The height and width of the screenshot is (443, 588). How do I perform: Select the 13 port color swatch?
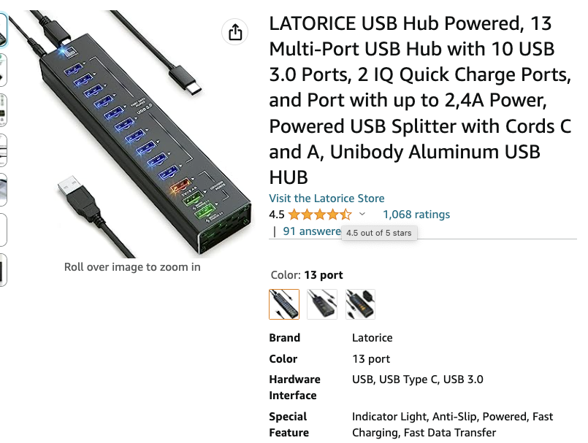[284, 304]
